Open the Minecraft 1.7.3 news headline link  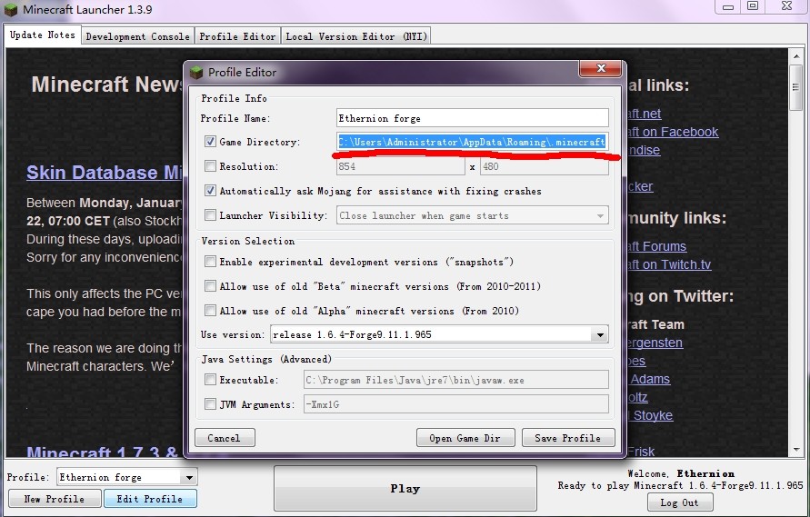tap(103, 453)
